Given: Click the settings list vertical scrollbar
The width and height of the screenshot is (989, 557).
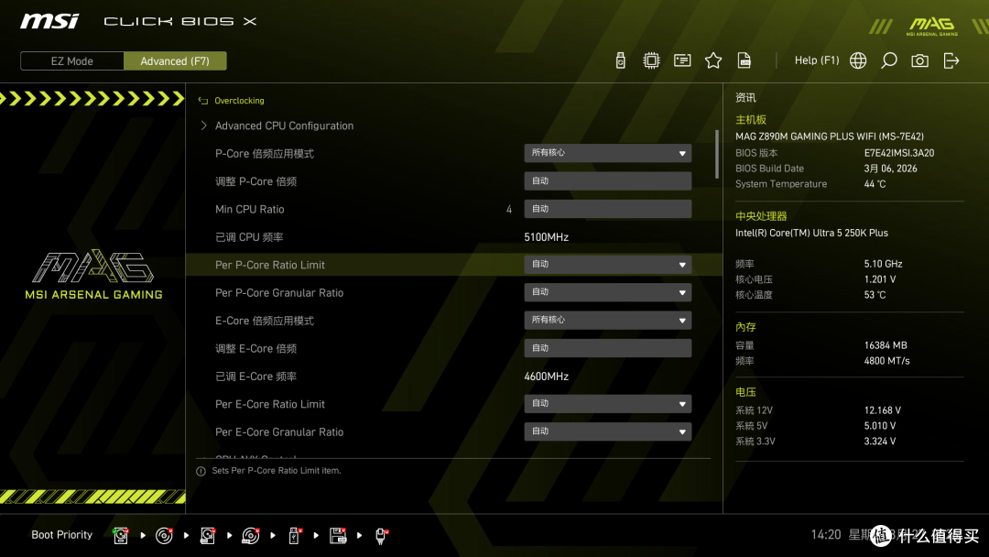Looking at the screenshot, I should click(716, 154).
